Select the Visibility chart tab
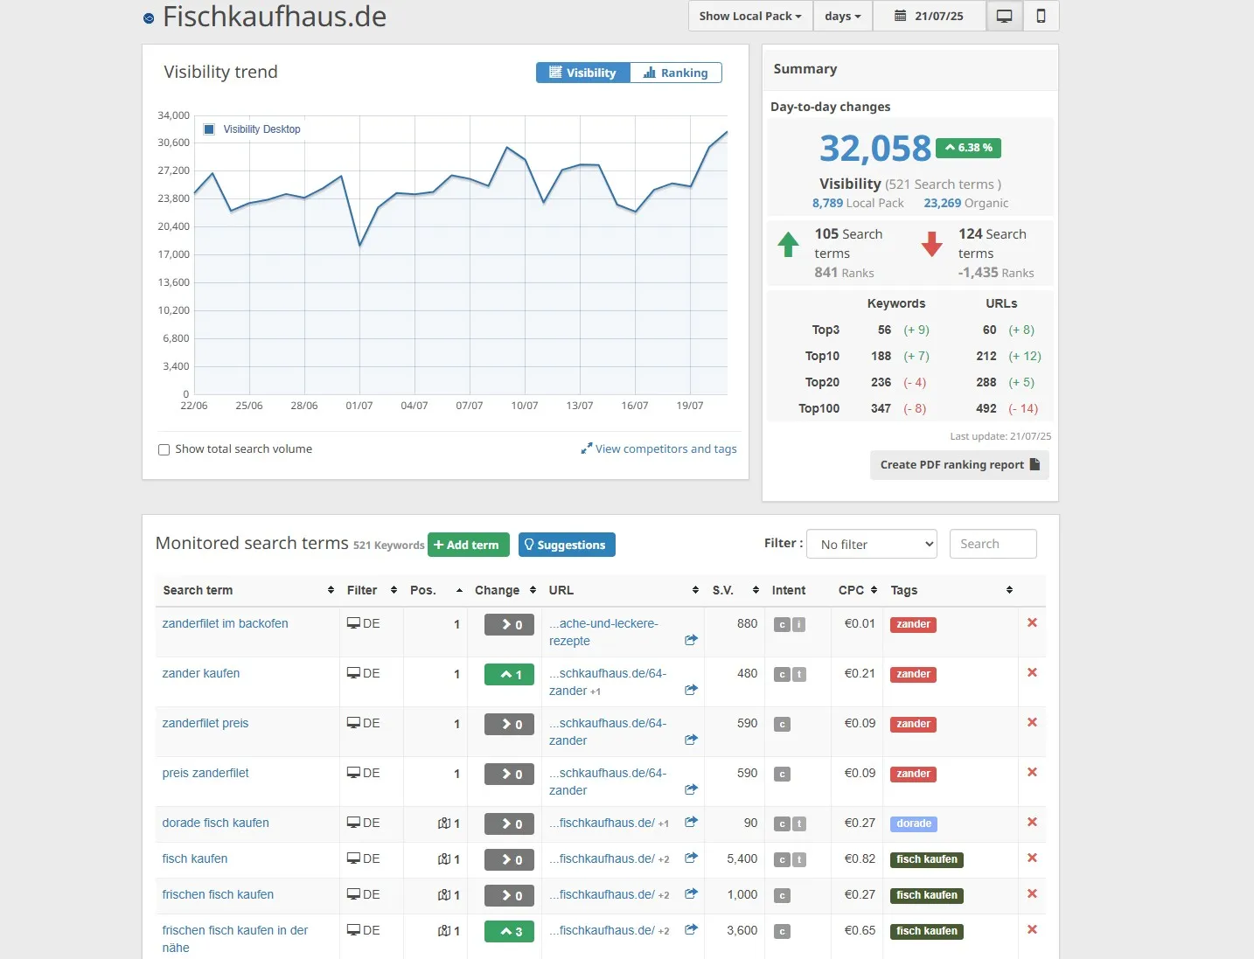Screen dimensions: 1254x959 [x=582, y=73]
